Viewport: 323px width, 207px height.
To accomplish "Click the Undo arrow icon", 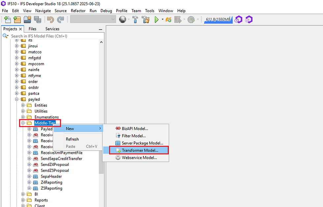I will [x=50, y=19].
